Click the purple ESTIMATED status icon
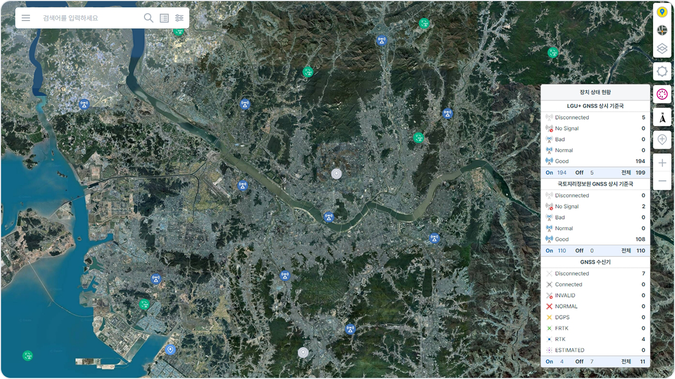 click(549, 350)
